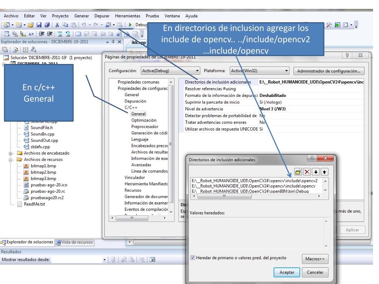The height and width of the screenshot is (284, 379).
Task: Click the Uncomment selected lines icon
Action: click(x=68, y=34)
